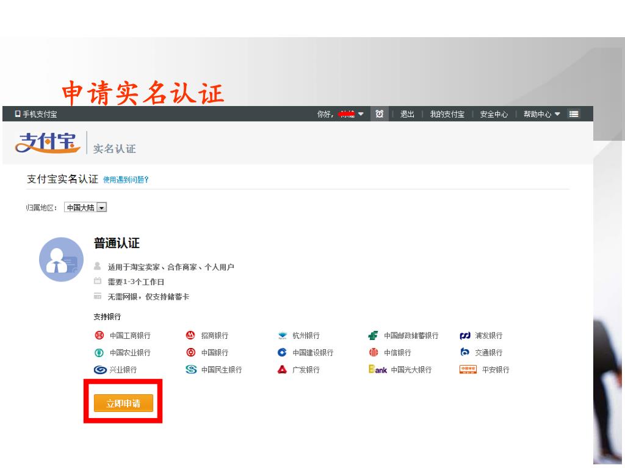Screen dimensions: 625x468
Task: Expand the username dropdown arrow after 你好
Action: click(361, 114)
